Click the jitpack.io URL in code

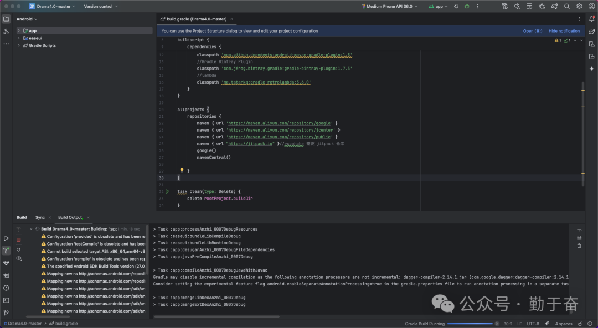point(250,144)
